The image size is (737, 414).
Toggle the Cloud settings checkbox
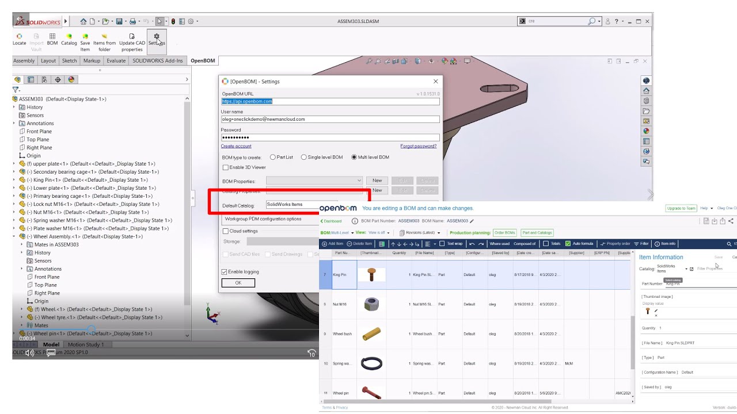[225, 231]
